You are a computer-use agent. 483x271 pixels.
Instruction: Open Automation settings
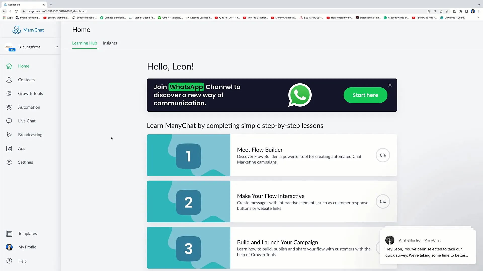tap(29, 107)
